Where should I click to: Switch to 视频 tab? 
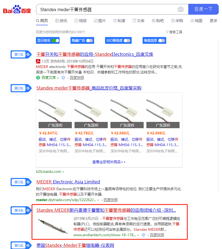pos(81,21)
